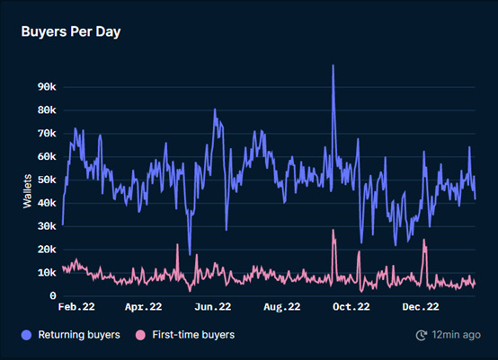Select the Aug.22 x-axis label

tap(282, 307)
